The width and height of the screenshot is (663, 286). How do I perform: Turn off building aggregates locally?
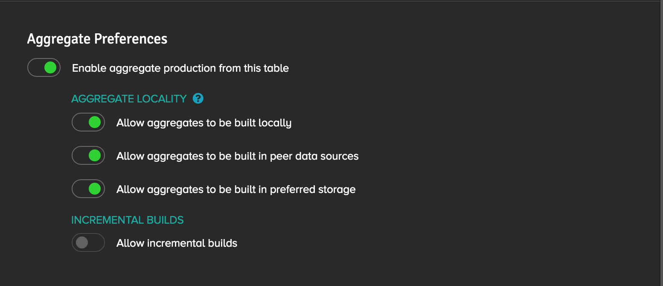tap(88, 122)
